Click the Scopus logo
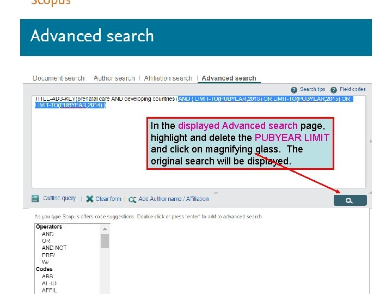The height and width of the screenshot is (294, 392). point(51,3)
